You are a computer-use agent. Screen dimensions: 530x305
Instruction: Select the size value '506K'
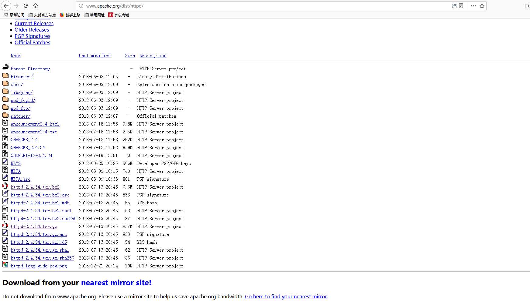pos(128,163)
